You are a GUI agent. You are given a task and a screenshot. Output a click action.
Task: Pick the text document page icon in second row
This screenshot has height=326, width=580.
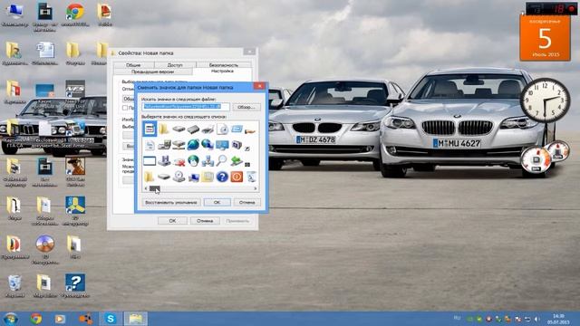tap(150, 145)
